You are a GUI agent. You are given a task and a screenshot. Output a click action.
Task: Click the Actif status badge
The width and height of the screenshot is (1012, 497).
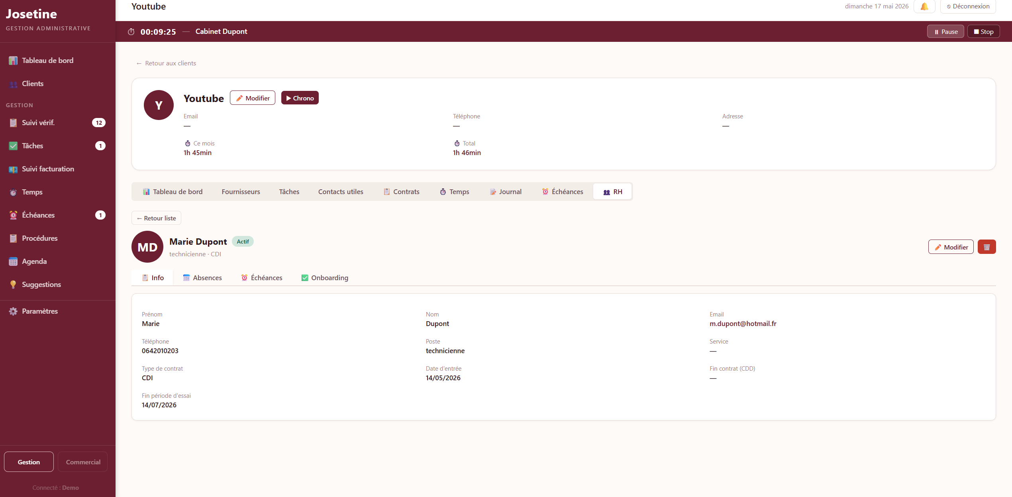coord(243,241)
